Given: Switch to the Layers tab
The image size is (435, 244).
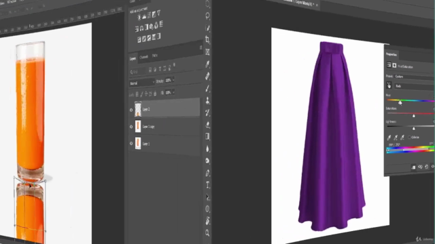Looking at the screenshot, I should (x=133, y=59).
